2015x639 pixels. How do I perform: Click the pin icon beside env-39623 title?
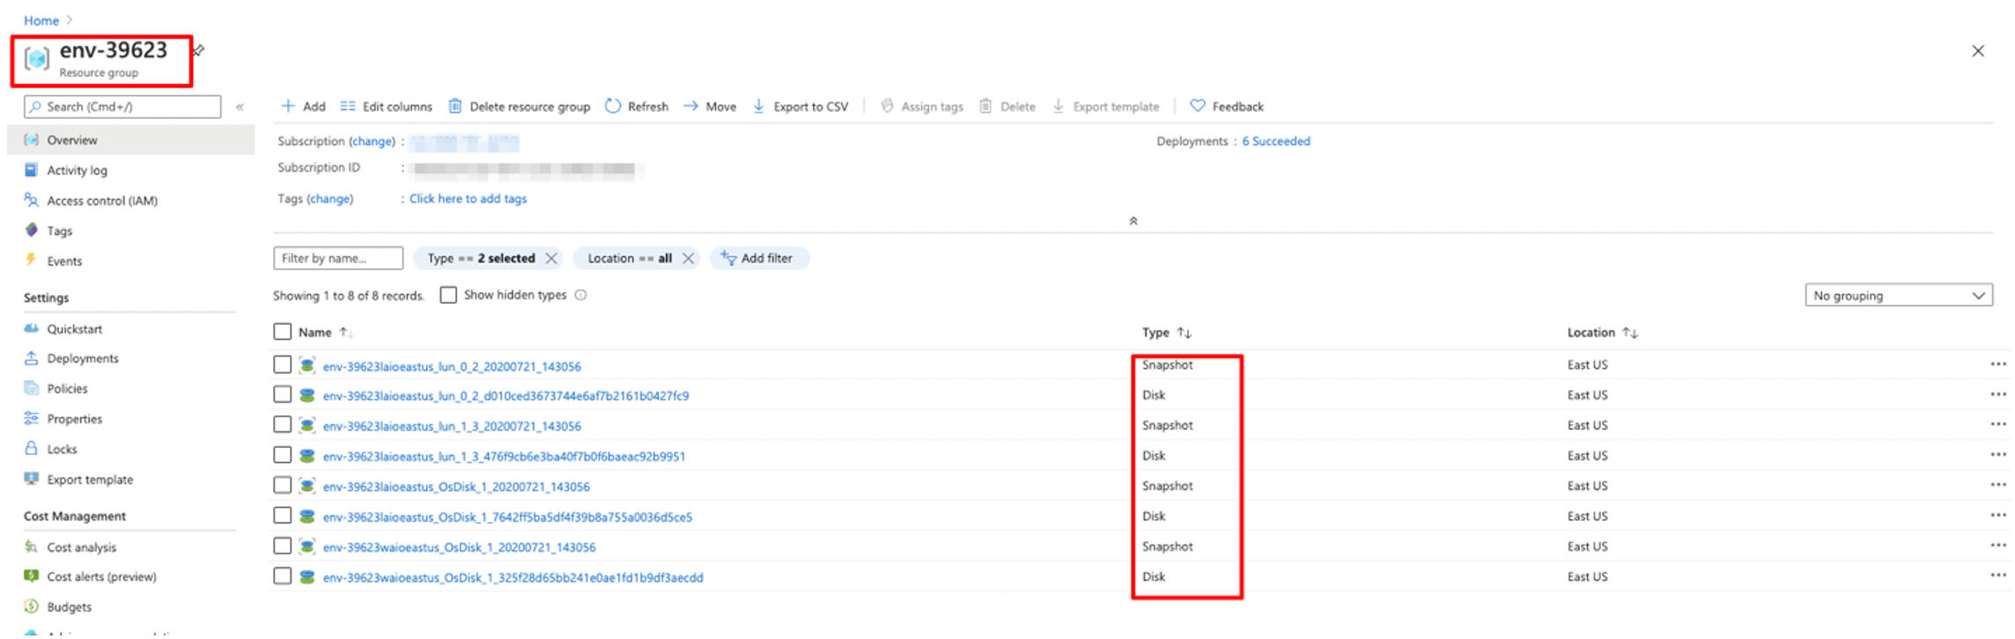click(x=199, y=50)
